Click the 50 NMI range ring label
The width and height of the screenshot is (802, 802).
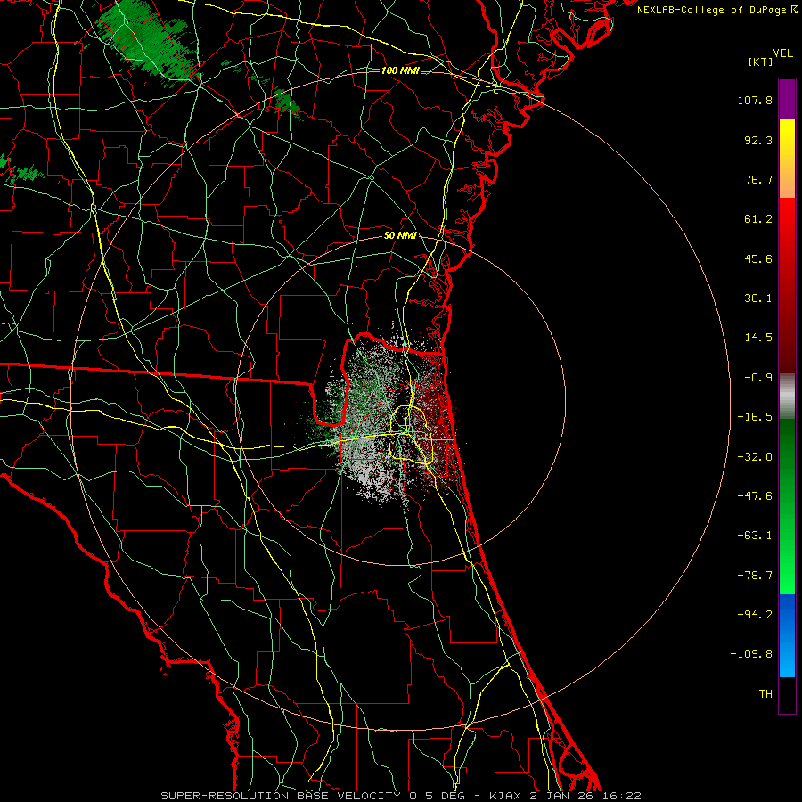click(400, 236)
